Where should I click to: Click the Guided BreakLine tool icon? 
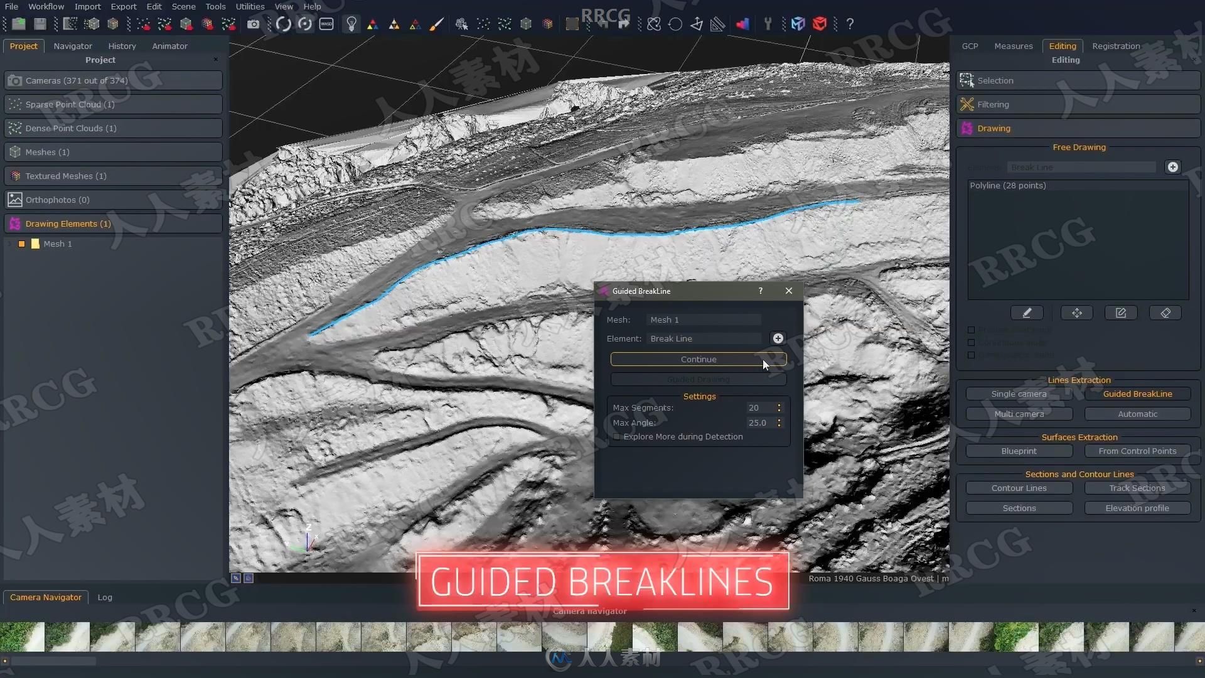(x=1138, y=393)
